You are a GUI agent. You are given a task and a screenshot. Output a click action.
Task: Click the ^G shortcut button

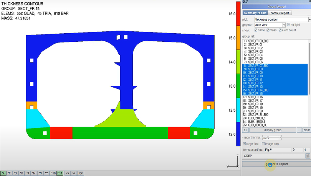click(15, 173)
